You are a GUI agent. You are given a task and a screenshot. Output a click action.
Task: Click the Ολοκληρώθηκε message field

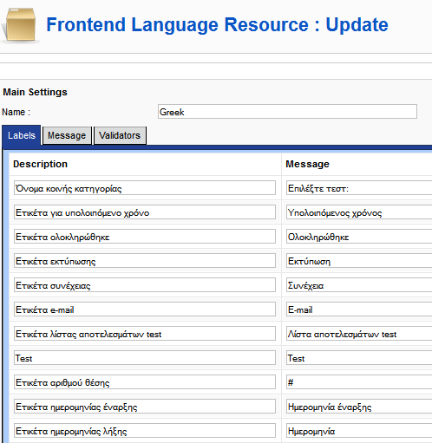(359, 237)
